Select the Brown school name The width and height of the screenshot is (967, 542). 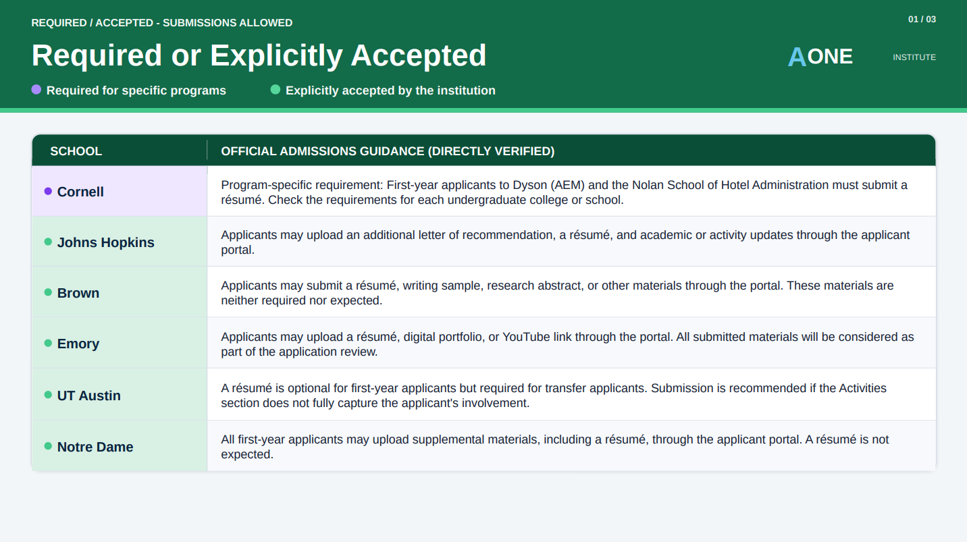(x=78, y=293)
